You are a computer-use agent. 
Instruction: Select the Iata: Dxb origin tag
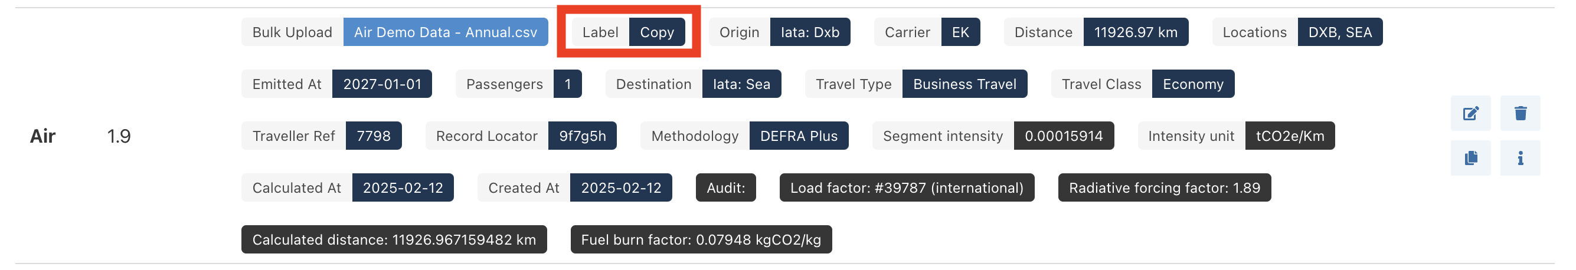click(809, 32)
